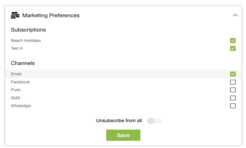This screenshot has width=246, height=148.
Task: Click the Unsubscribe from all label
Action: (119, 121)
